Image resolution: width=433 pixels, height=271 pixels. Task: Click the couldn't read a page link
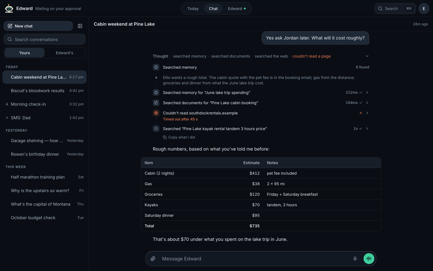pos(311,56)
